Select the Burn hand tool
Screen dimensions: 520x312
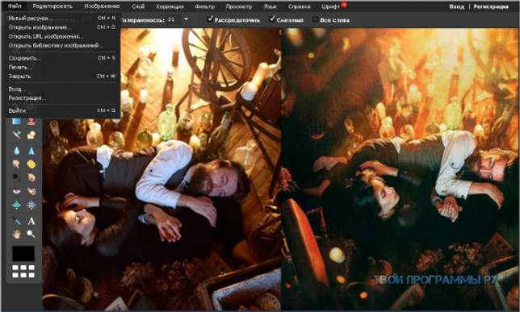pyautogui.click(x=31, y=177)
